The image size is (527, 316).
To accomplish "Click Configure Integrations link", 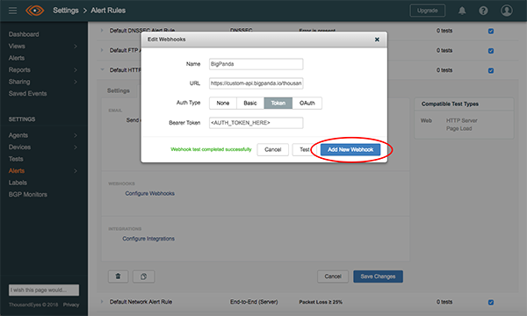I will coord(148,239).
